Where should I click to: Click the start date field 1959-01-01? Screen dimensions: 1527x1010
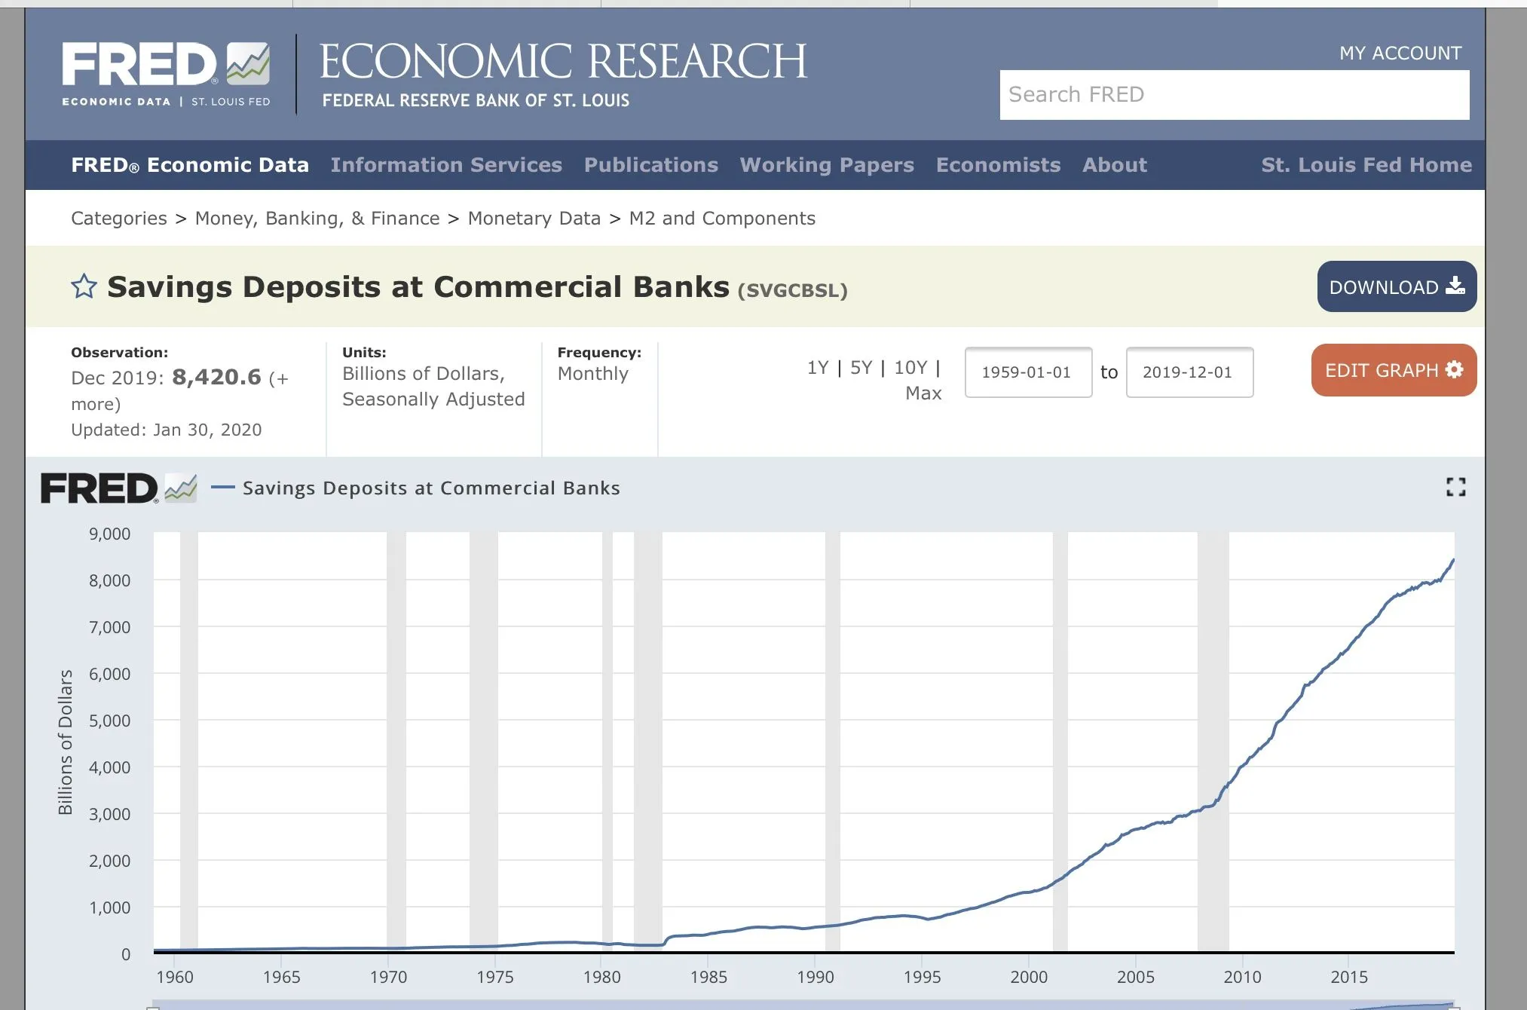(1027, 372)
